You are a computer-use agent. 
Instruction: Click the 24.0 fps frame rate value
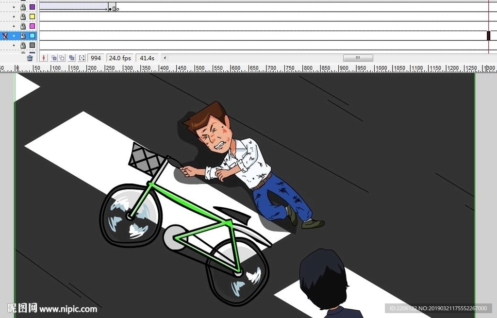(119, 58)
